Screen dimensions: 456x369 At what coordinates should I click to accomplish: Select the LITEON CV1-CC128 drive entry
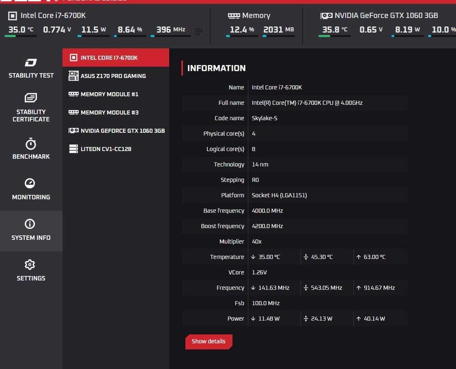point(116,149)
